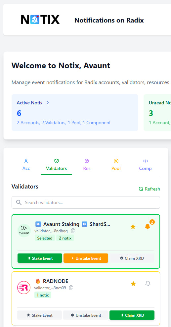Open the Avaunt validator logo
This screenshot has width=171, height=327.
pyautogui.click(x=24, y=231)
